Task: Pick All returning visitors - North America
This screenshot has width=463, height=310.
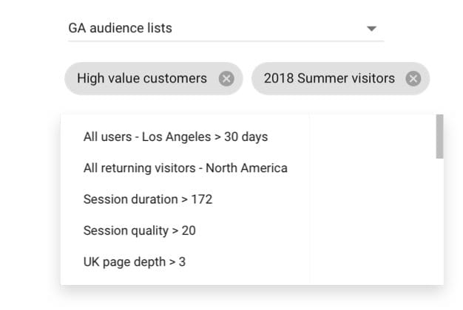Action: point(185,168)
